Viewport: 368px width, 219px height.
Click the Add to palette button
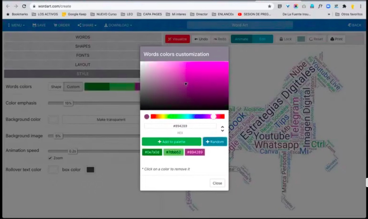tap(171, 142)
